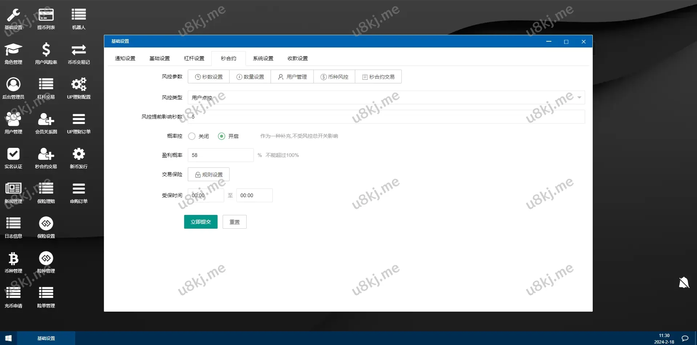The height and width of the screenshot is (345, 697).
Task: Open the 受保时间 start time picker
Action: click(x=206, y=195)
